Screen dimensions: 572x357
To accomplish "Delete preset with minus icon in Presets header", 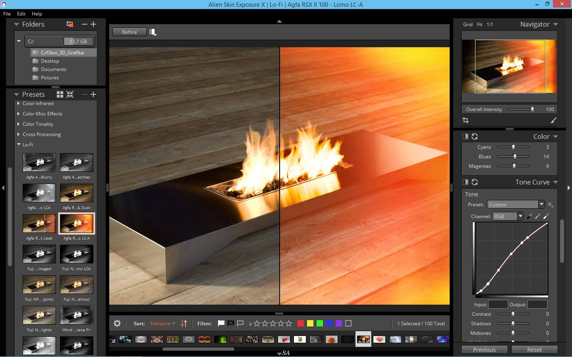I will coord(84,94).
